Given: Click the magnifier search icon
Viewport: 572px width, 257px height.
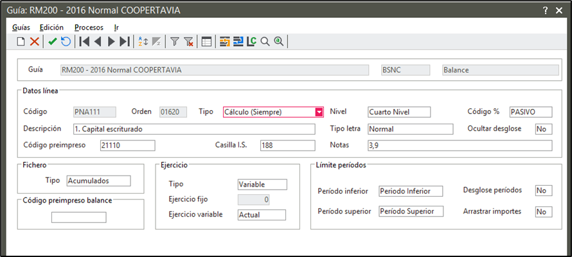Looking at the screenshot, I should [265, 42].
